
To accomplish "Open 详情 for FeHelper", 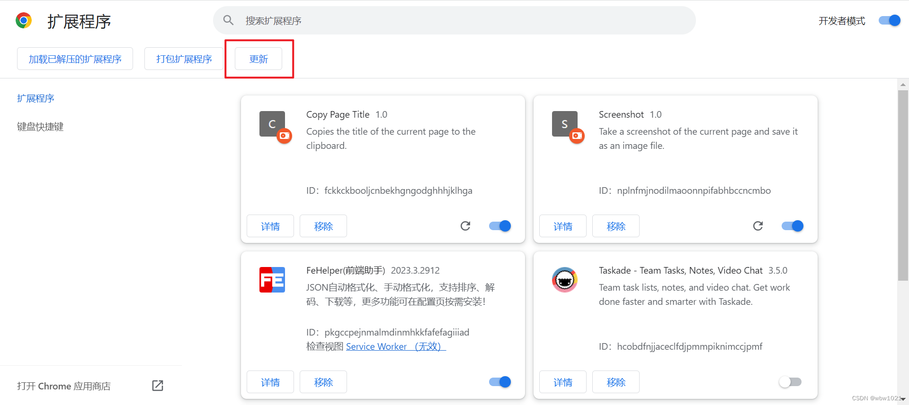I will (x=270, y=382).
